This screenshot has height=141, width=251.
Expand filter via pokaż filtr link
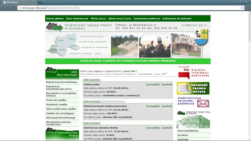[129, 71]
